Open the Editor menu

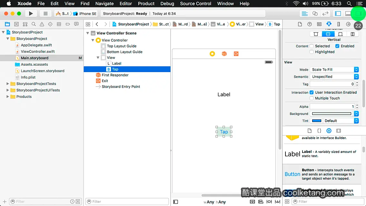126,4
